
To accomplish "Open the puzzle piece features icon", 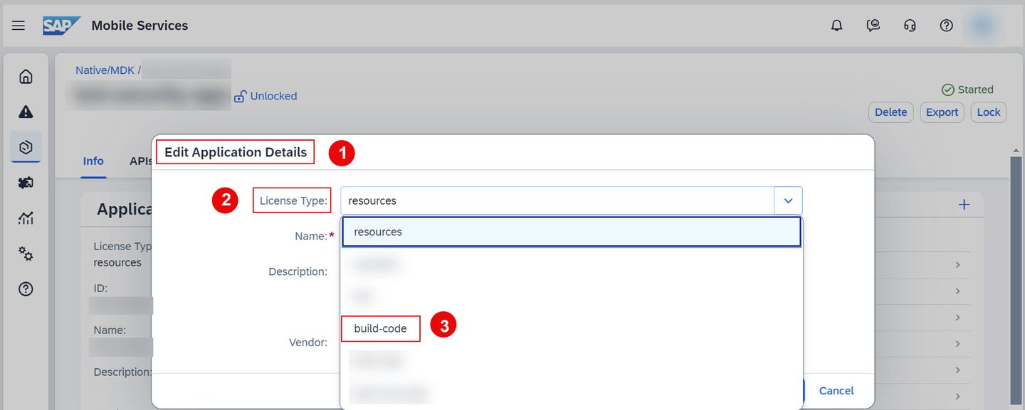I will point(26,183).
